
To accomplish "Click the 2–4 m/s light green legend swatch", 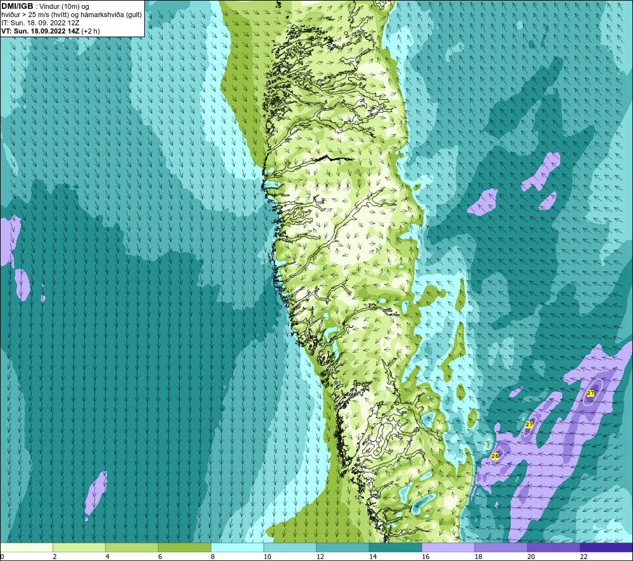I will pos(79,547).
